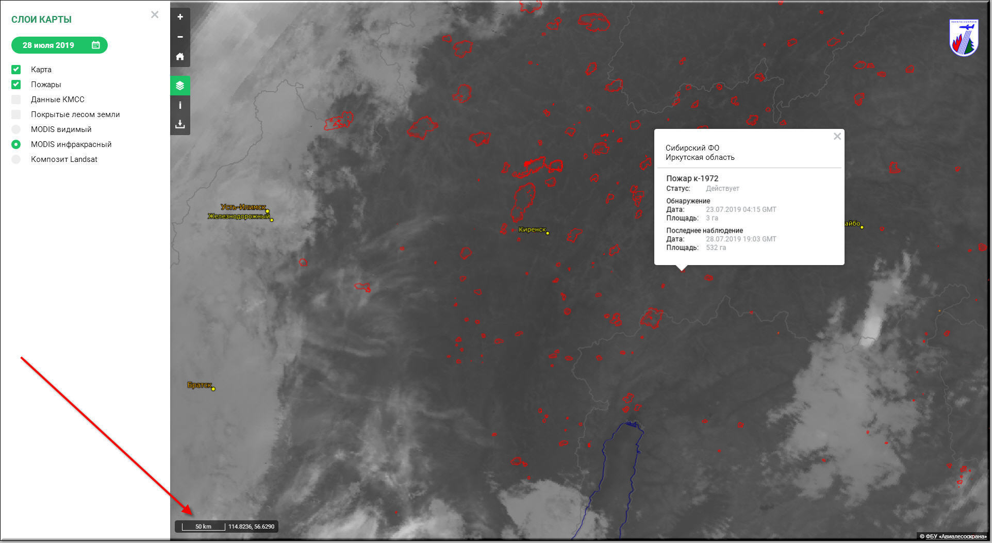
Task: Uncheck the Карта layer checkbox
Action: click(x=16, y=70)
